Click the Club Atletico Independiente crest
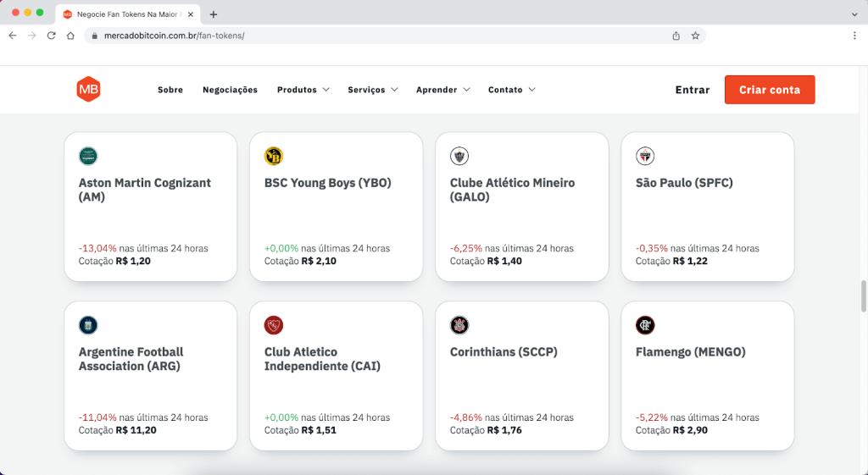This screenshot has height=475, width=868. click(274, 325)
